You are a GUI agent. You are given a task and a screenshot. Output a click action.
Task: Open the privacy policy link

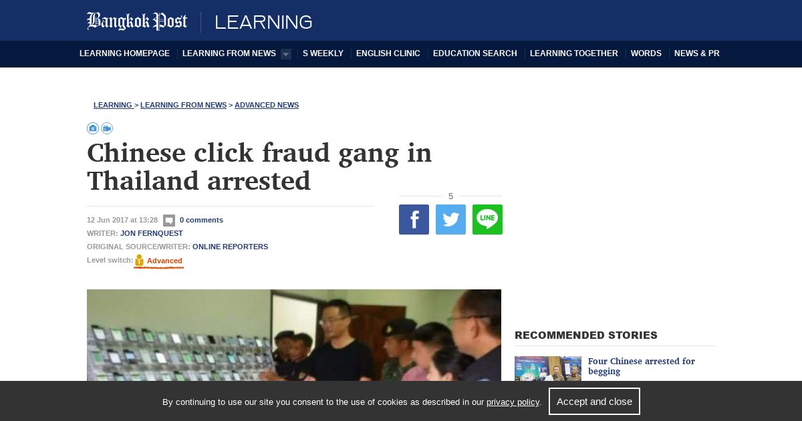coord(513,402)
